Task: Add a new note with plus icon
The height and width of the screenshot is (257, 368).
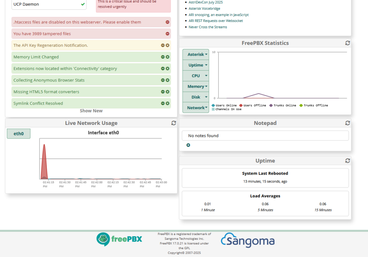Action: point(188,145)
